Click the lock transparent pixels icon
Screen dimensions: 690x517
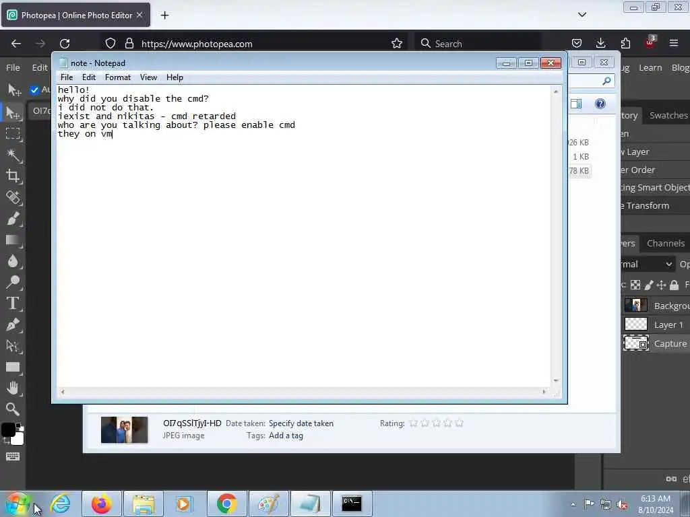click(635, 285)
